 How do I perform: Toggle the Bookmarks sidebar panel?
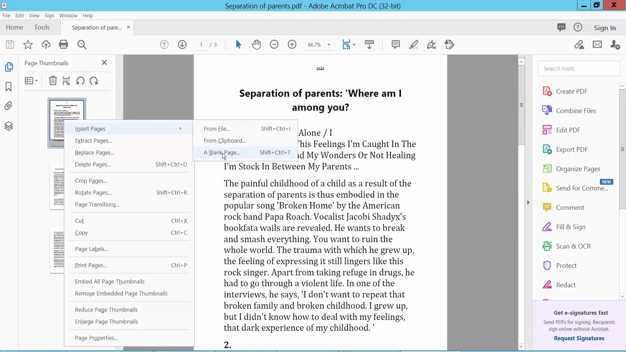pyautogui.click(x=9, y=87)
